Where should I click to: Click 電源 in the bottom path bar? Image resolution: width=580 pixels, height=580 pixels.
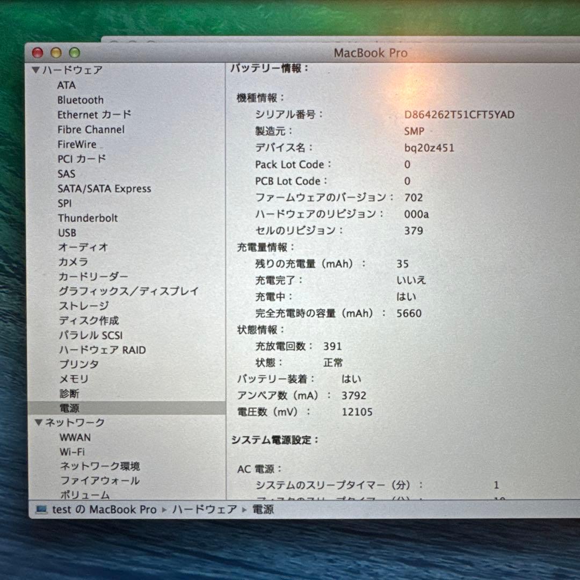pyautogui.click(x=263, y=509)
